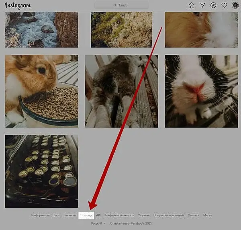Click the Instagram logo
Screen dimensions: 241x230
point(18,5)
